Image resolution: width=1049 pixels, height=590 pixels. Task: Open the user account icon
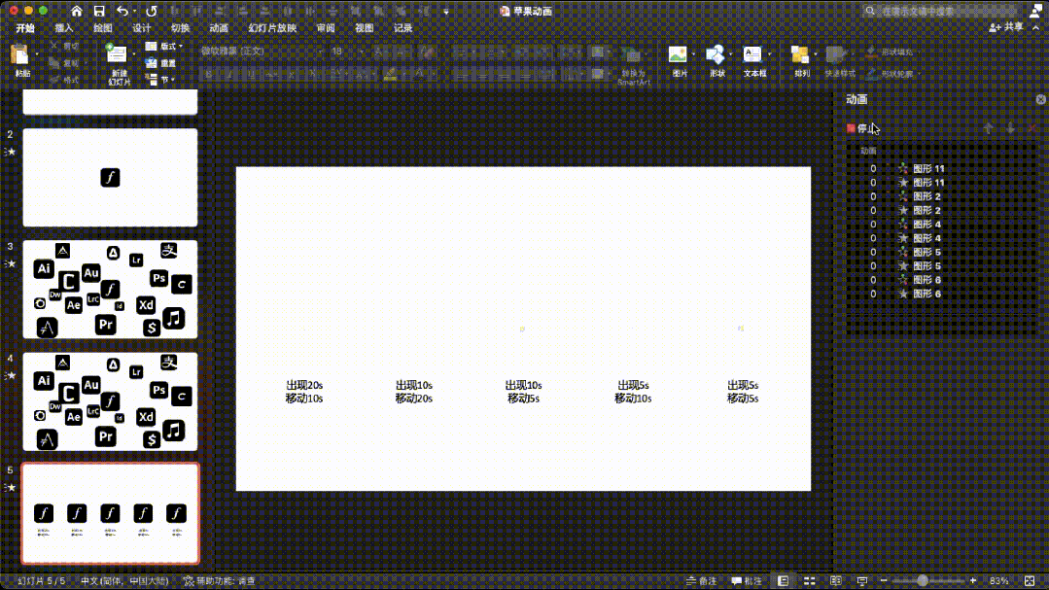[x=1036, y=12]
